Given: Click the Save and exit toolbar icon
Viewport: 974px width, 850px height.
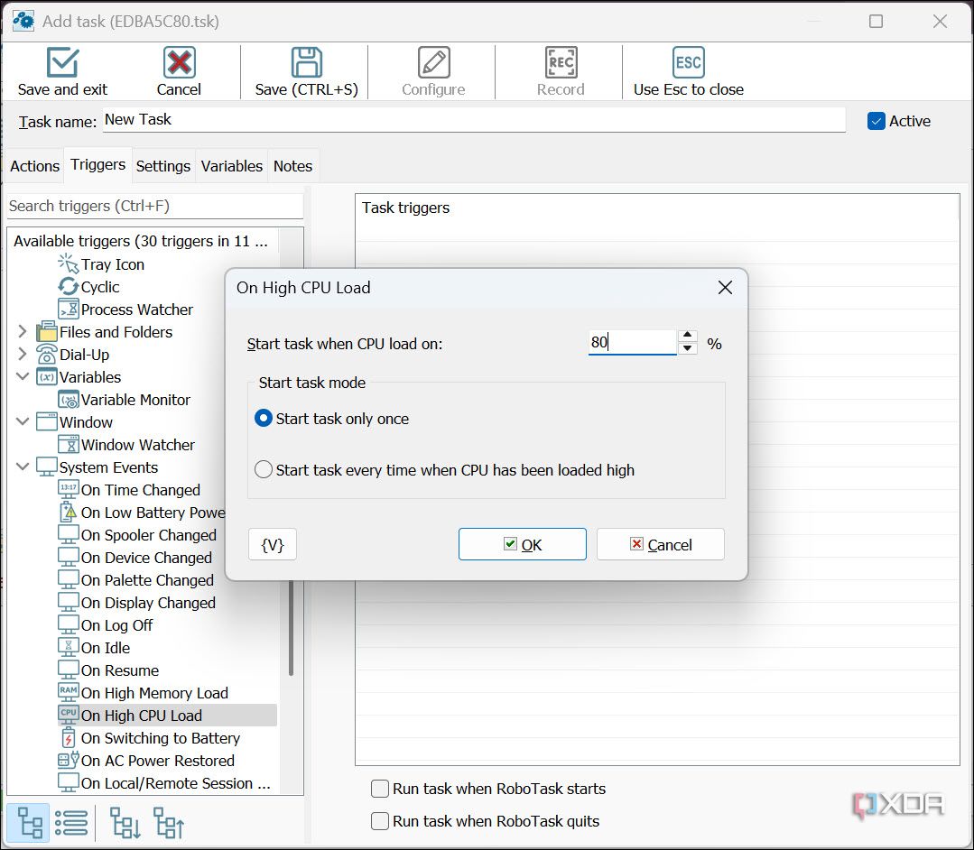Looking at the screenshot, I should click(x=62, y=62).
